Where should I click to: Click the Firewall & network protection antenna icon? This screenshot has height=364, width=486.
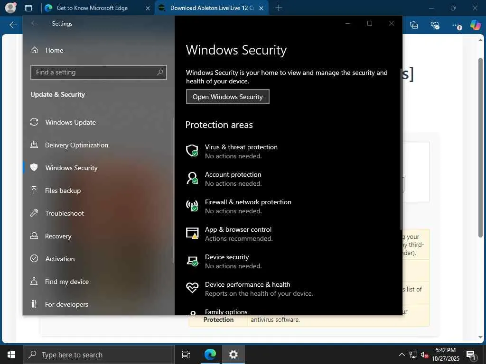click(192, 206)
